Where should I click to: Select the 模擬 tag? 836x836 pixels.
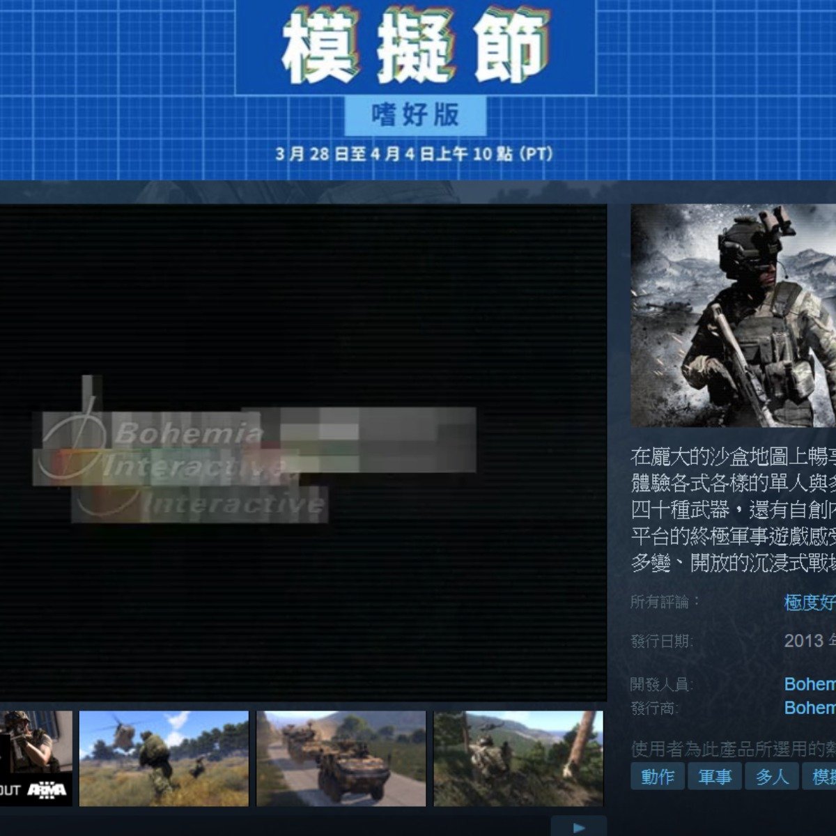(820, 776)
